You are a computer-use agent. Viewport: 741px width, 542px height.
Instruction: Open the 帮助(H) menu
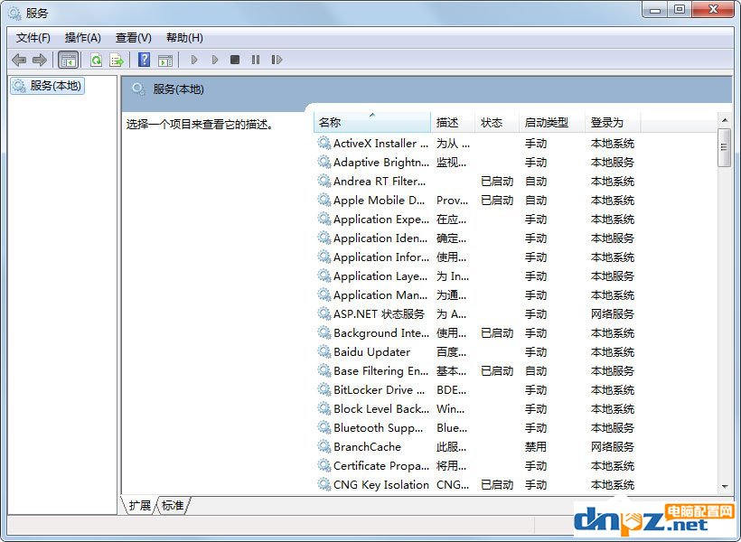184,38
